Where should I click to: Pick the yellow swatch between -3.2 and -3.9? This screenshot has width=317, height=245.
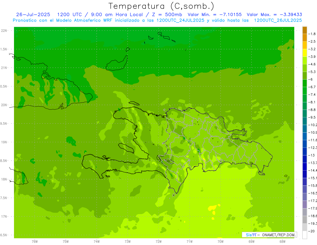click(x=305, y=53)
